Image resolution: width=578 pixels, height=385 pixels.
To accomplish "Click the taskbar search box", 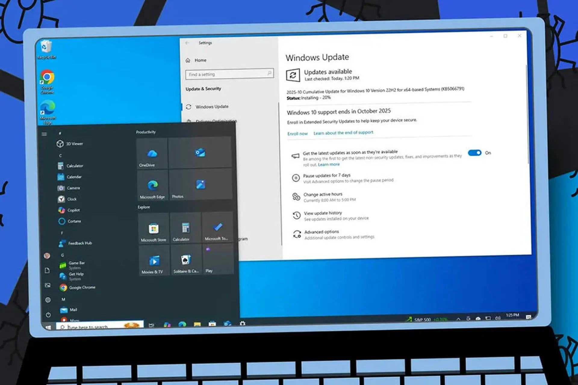I will (100, 326).
